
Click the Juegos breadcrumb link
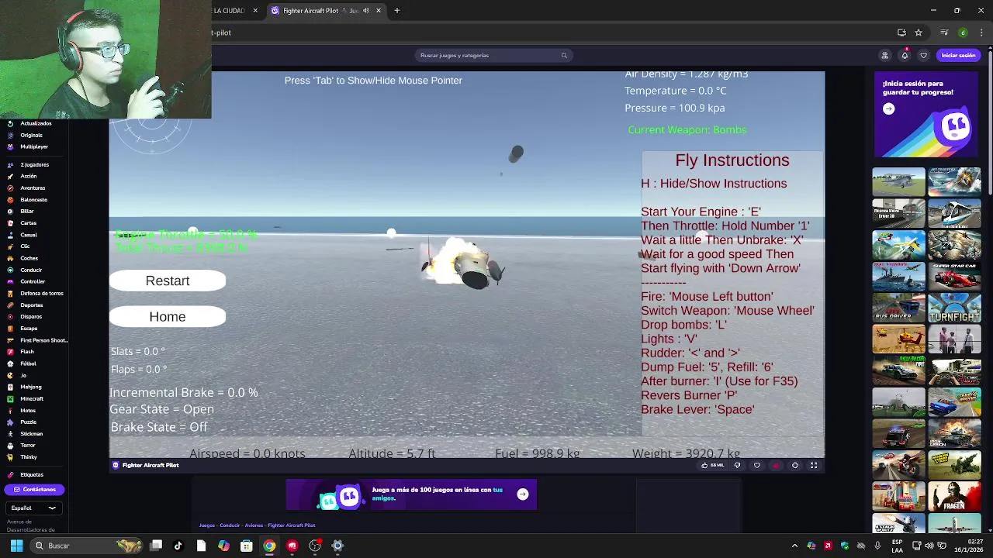pos(206,525)
